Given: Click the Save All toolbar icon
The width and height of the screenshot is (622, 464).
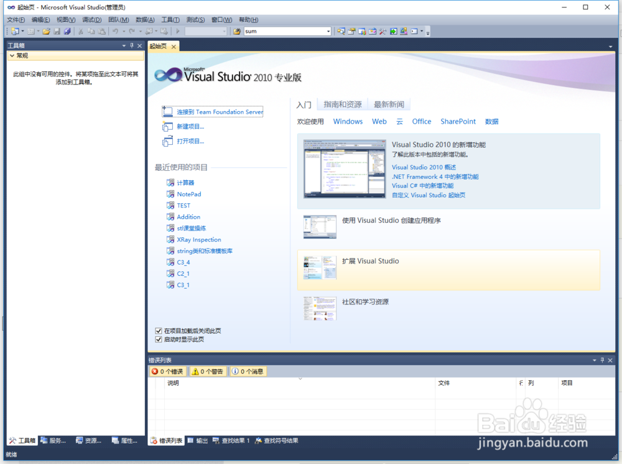Looking at the screenshot, I should click(x=67, y=31).
